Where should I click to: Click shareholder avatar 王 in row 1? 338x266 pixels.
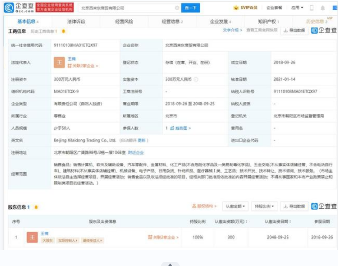(x=32, y=237)
